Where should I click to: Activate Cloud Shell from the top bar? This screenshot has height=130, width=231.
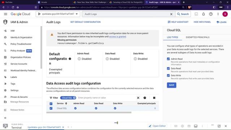point(196,14)
